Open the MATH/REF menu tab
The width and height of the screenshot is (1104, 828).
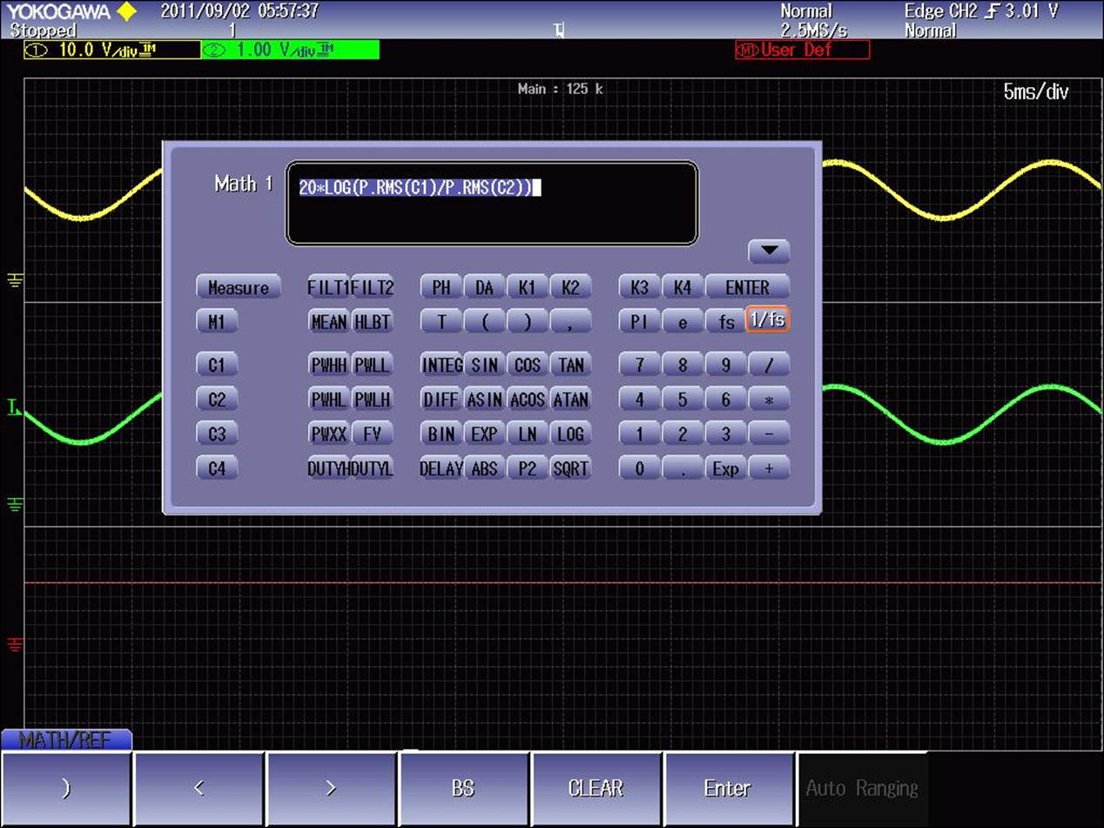click(x=66, y=740)
